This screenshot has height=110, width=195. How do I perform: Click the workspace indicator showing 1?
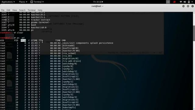tap(168, 2)
